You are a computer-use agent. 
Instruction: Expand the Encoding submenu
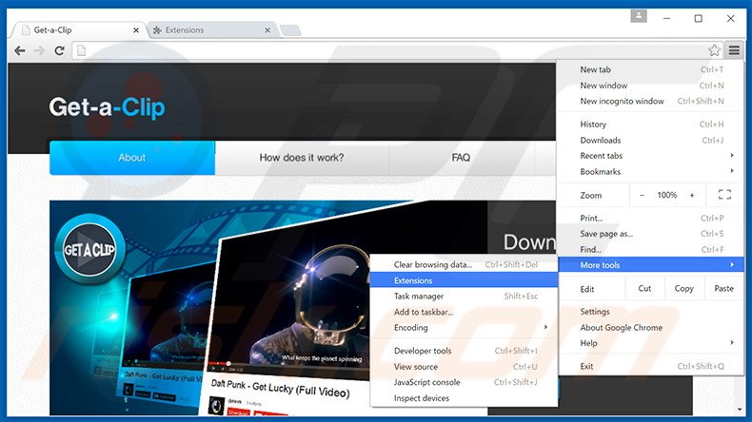(x=464, y=328)
